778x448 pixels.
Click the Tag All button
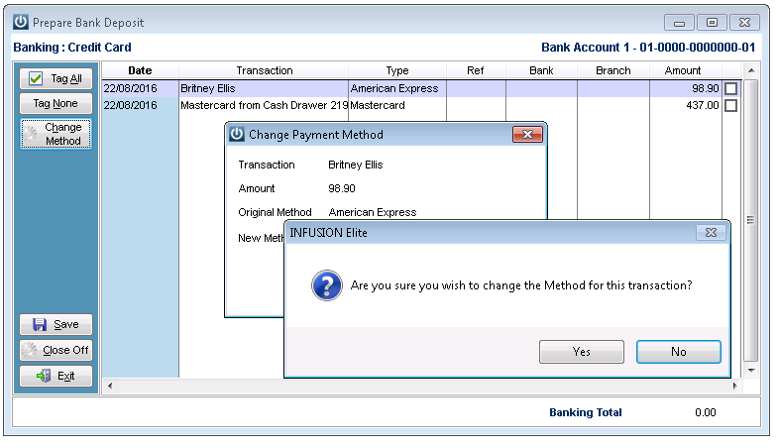coord(56,78)
